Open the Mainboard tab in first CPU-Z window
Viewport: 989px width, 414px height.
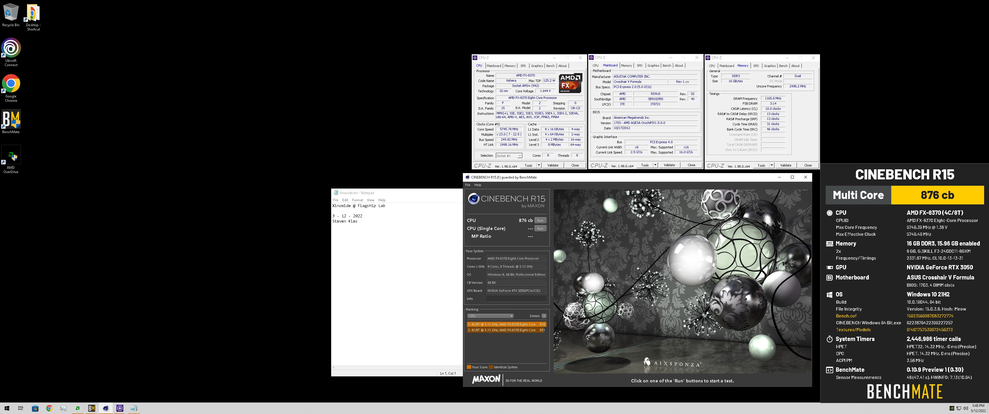494,66
